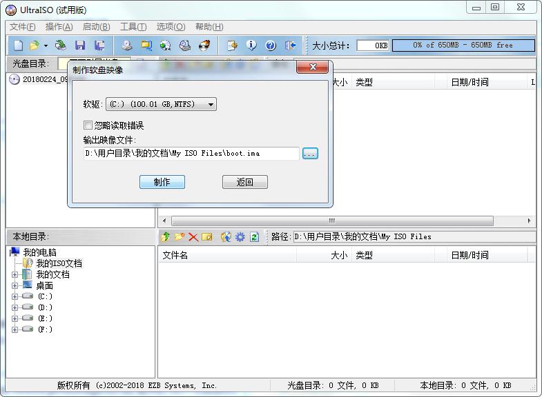This screenshot has height=397, width=542.
Task: Select 我的ISO文档 in local tree
Action: tap(59, 263)
